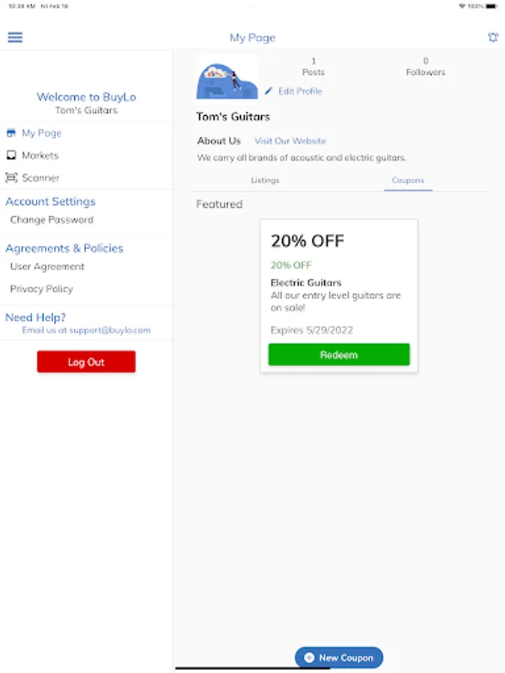Tap the notification bell icon
The image size is (505, 673).
pyautogui.click(x=493, y=37)
